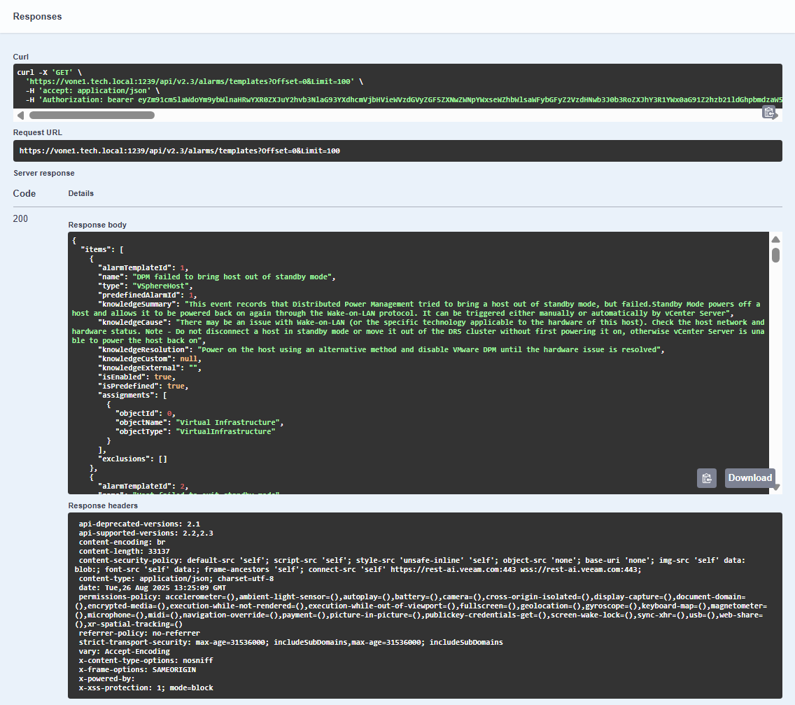Click the Response body label
Screen dimensions: 795x705
97,225
